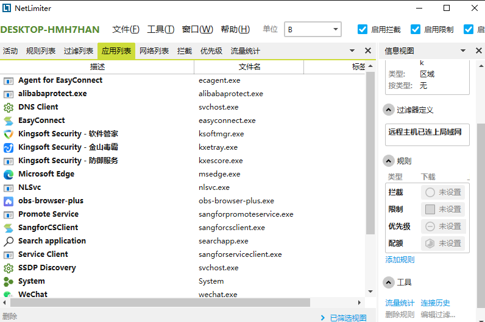
Task: Click the Kingsoft Security 金山毒霸 icon
Action: tap(9, 147)
